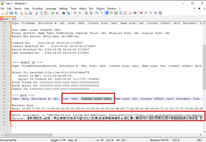Toggle synchronize horizontal scrolling icon
Screen dimensions: 206x142
[91, 13]
